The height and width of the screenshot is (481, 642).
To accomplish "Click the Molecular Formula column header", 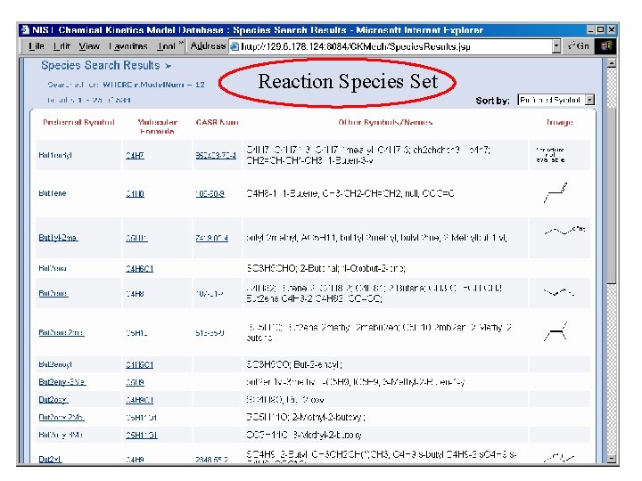I will click(157, 126).
